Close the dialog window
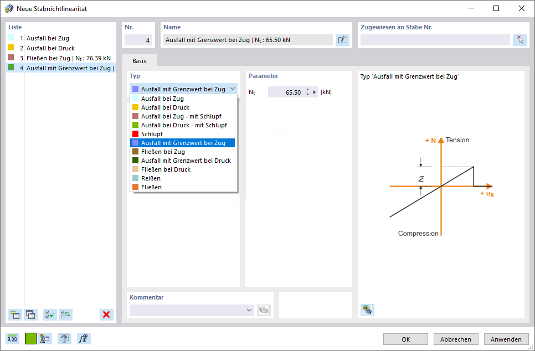 pyautogui.click(x=521, y=8)
